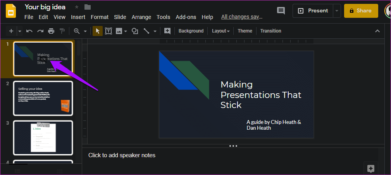The height and width of the screenshot is (175, 391).
Task: Select the Shape tool
Action: pos(135,31)
